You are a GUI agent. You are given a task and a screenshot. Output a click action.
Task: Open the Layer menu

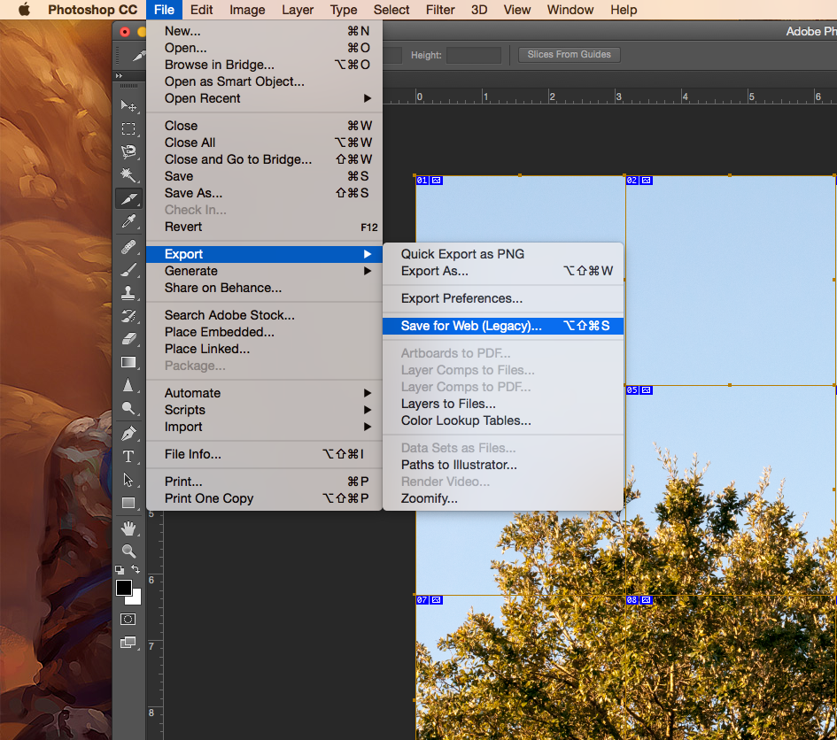tap(298, 10)
